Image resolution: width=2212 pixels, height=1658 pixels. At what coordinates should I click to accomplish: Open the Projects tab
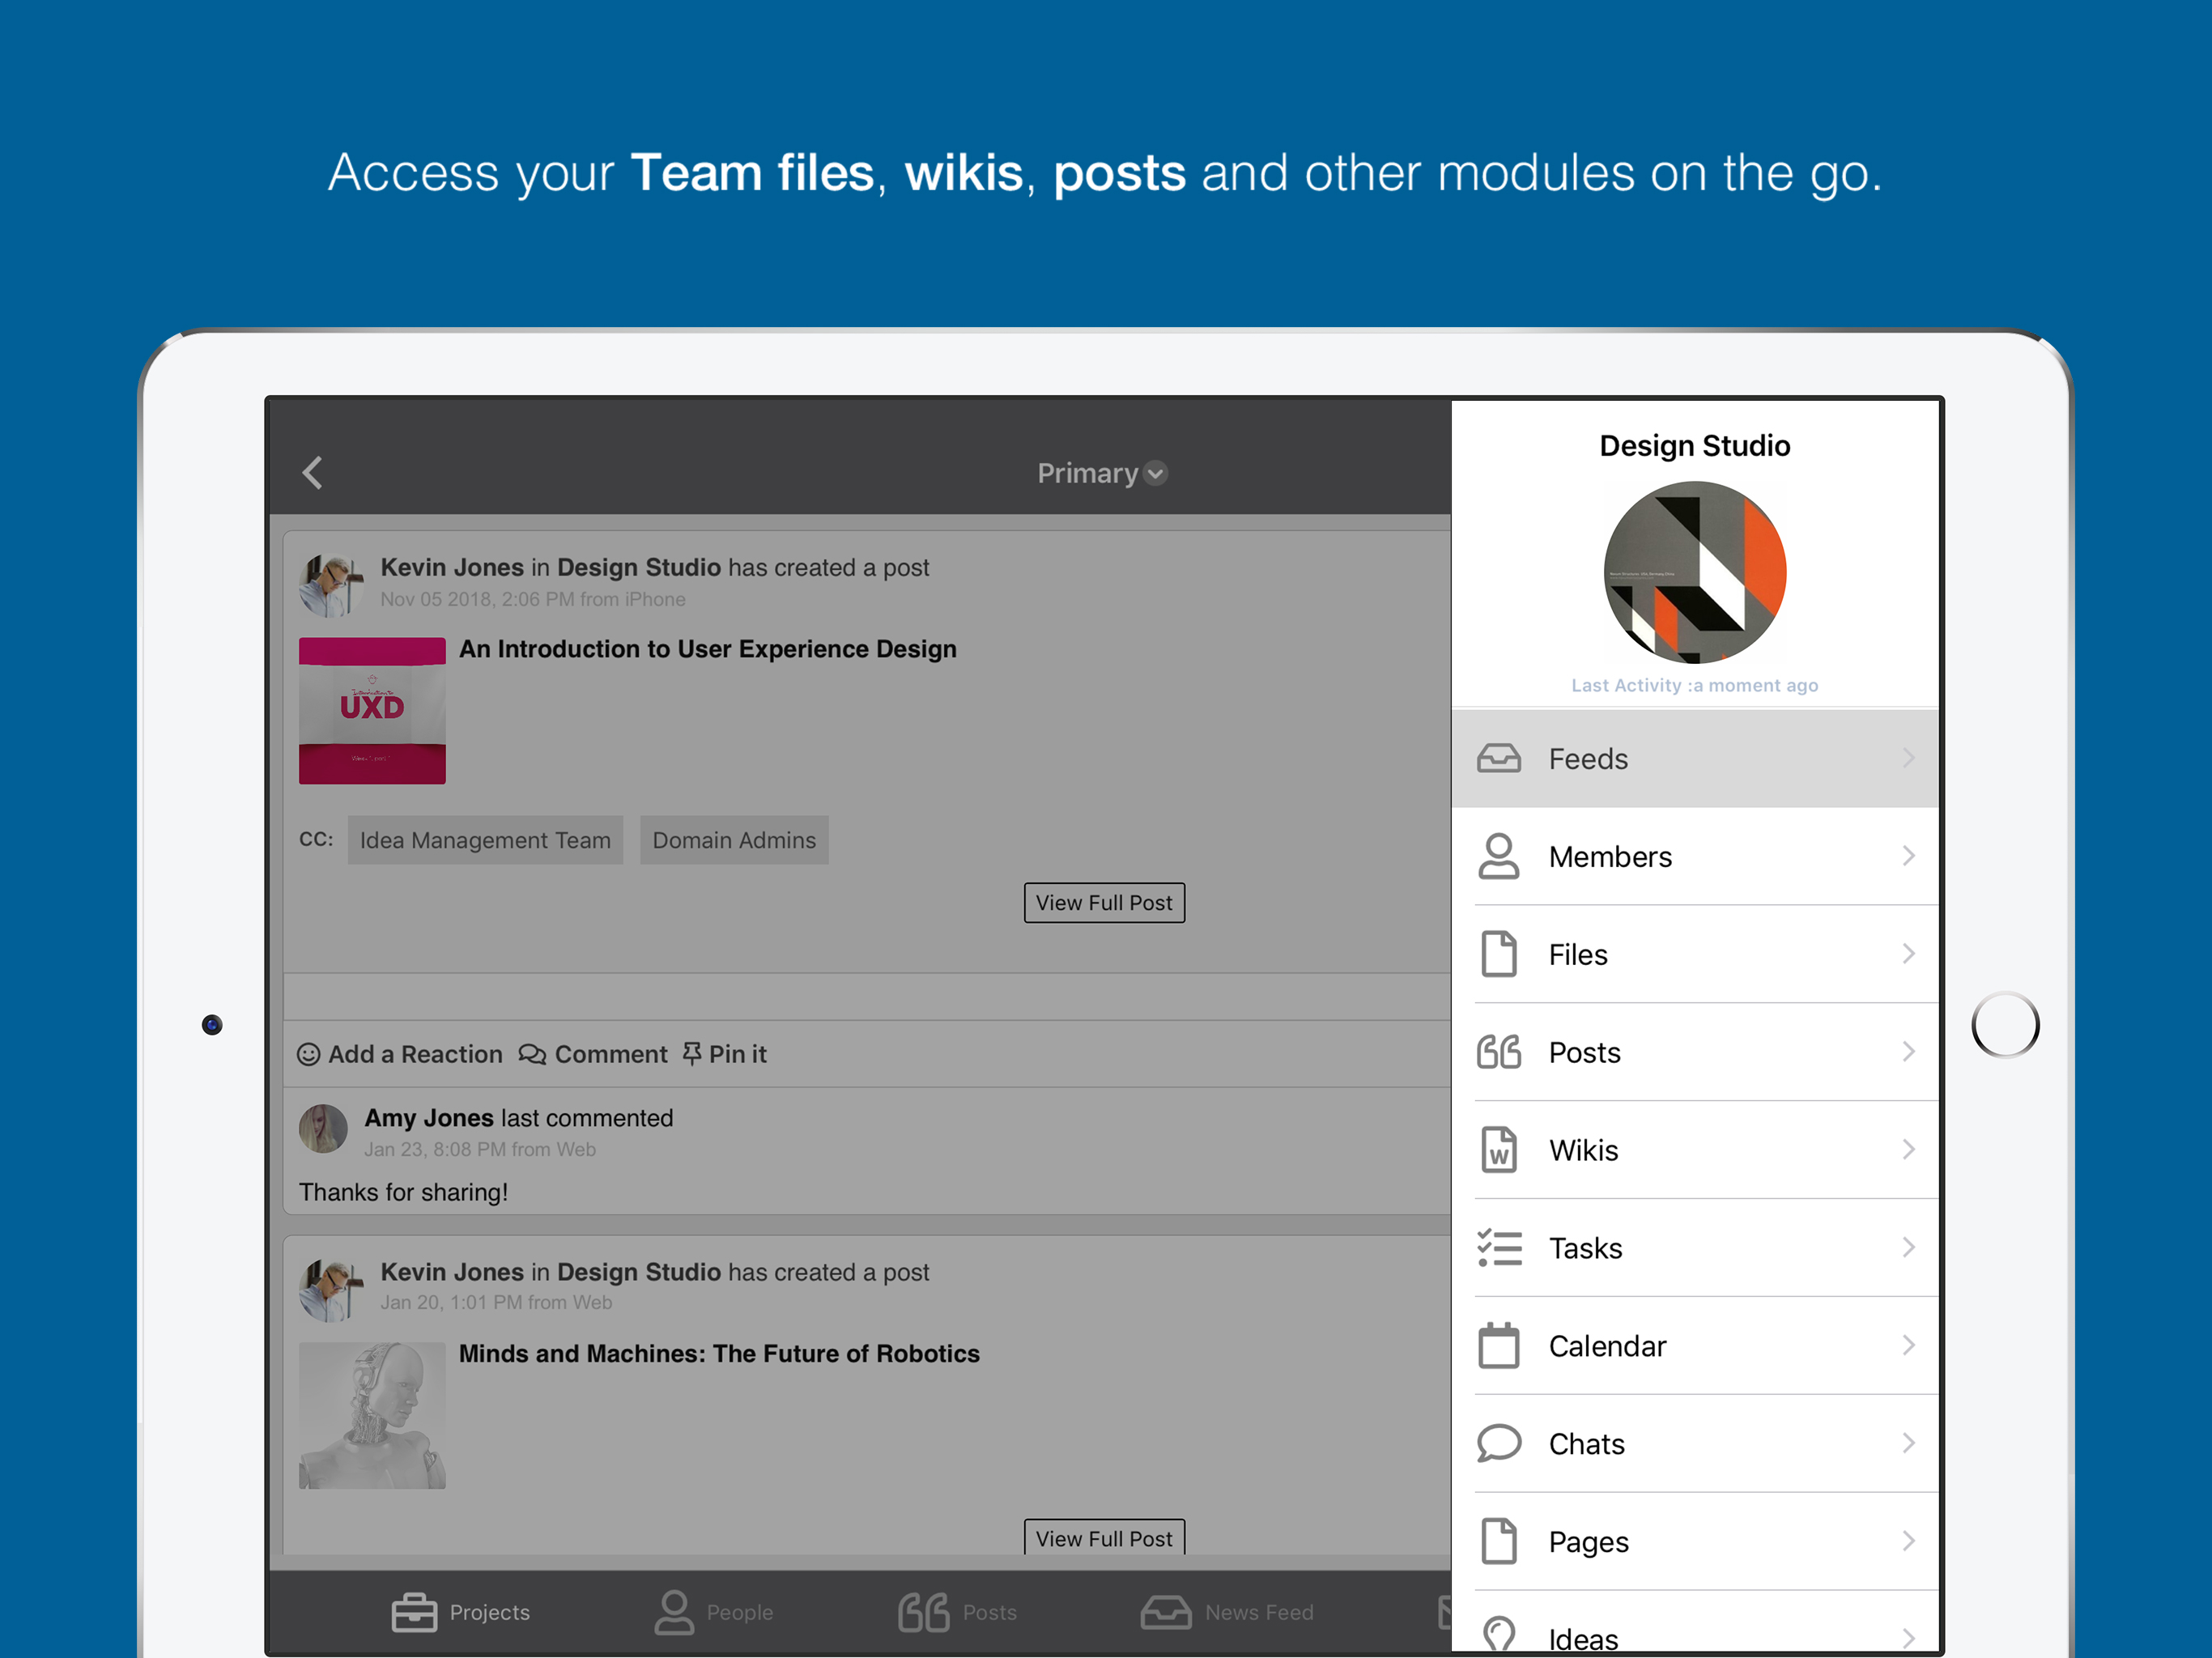pyautogui.click(x=461, y=1612)
